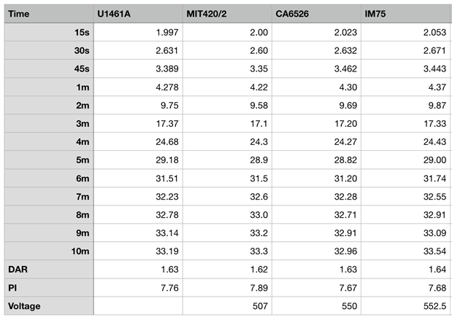Click the 45s row label
This screenshot has height=317, width=452.
[x=48, y=71]
